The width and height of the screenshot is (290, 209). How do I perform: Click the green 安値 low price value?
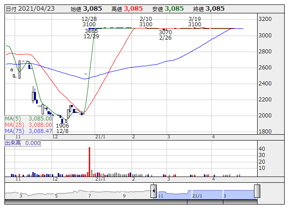[x=174, y=8]
